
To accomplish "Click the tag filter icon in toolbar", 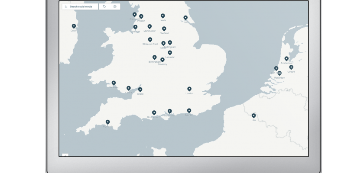I will [104, 6].
